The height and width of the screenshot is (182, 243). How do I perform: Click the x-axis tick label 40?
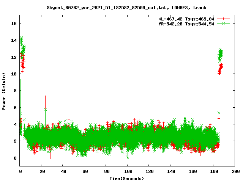point(63,171)
